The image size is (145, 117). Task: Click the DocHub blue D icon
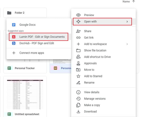pos(14,43)
